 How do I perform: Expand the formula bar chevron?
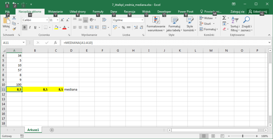point(270,42)
